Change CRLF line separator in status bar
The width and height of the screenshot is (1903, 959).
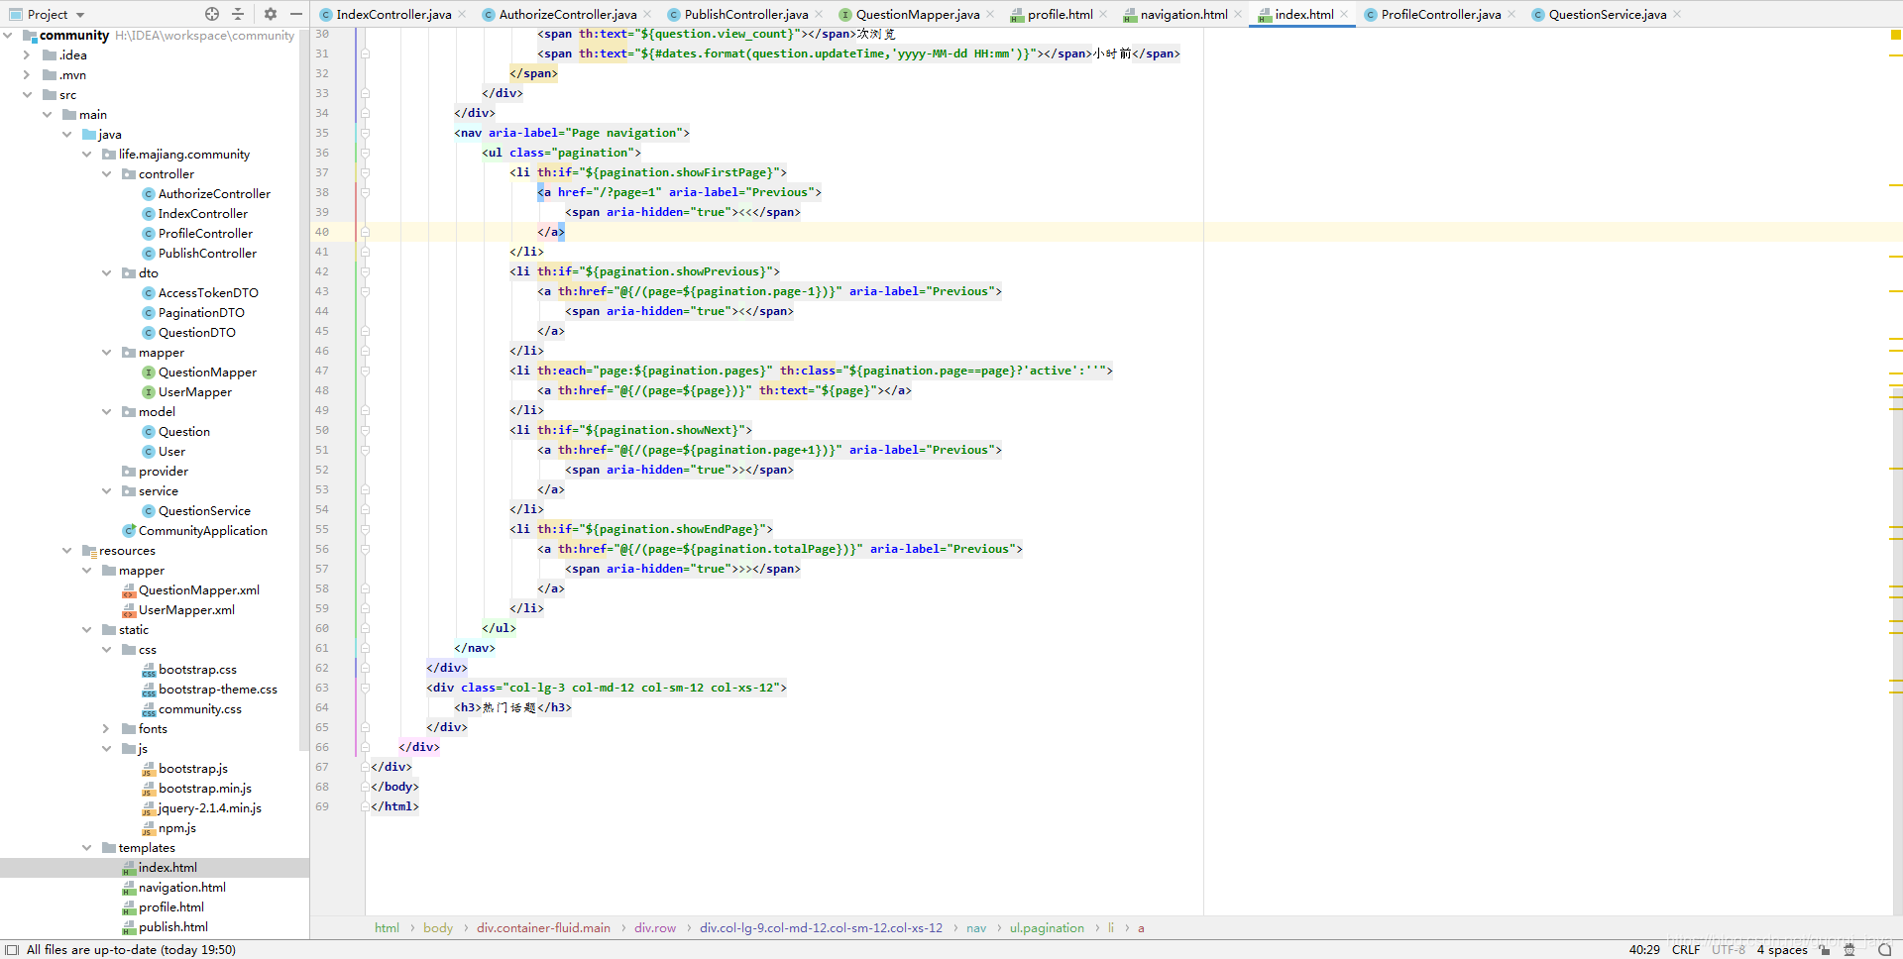pos(1686,949)
